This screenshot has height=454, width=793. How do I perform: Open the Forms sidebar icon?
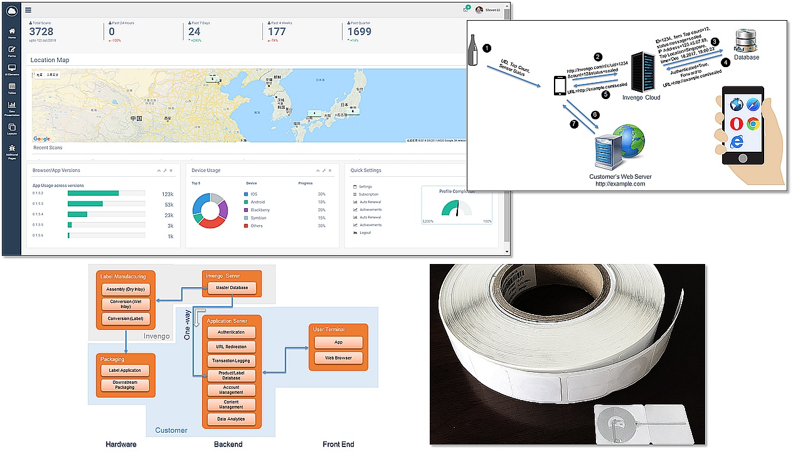click(x=12, y=51)
